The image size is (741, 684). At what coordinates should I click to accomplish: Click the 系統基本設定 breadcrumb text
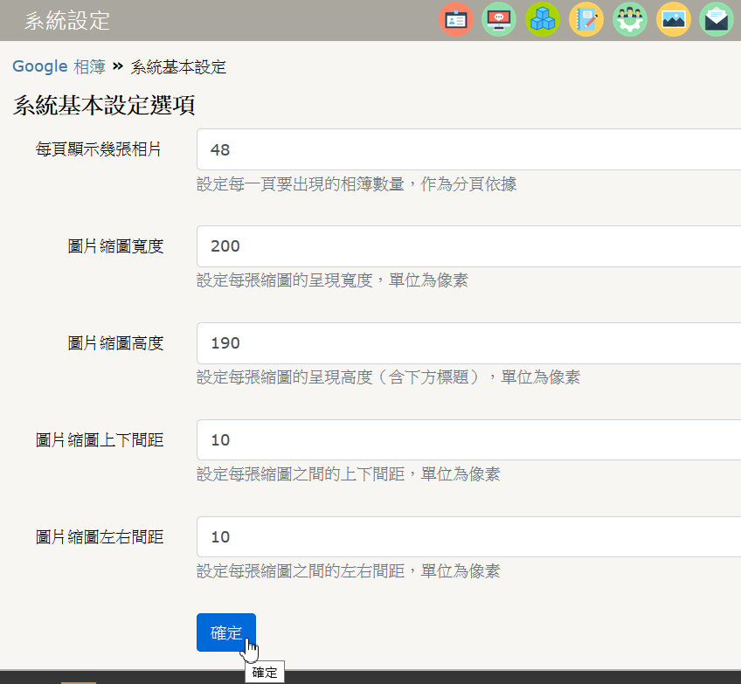[x=178, y=67]
